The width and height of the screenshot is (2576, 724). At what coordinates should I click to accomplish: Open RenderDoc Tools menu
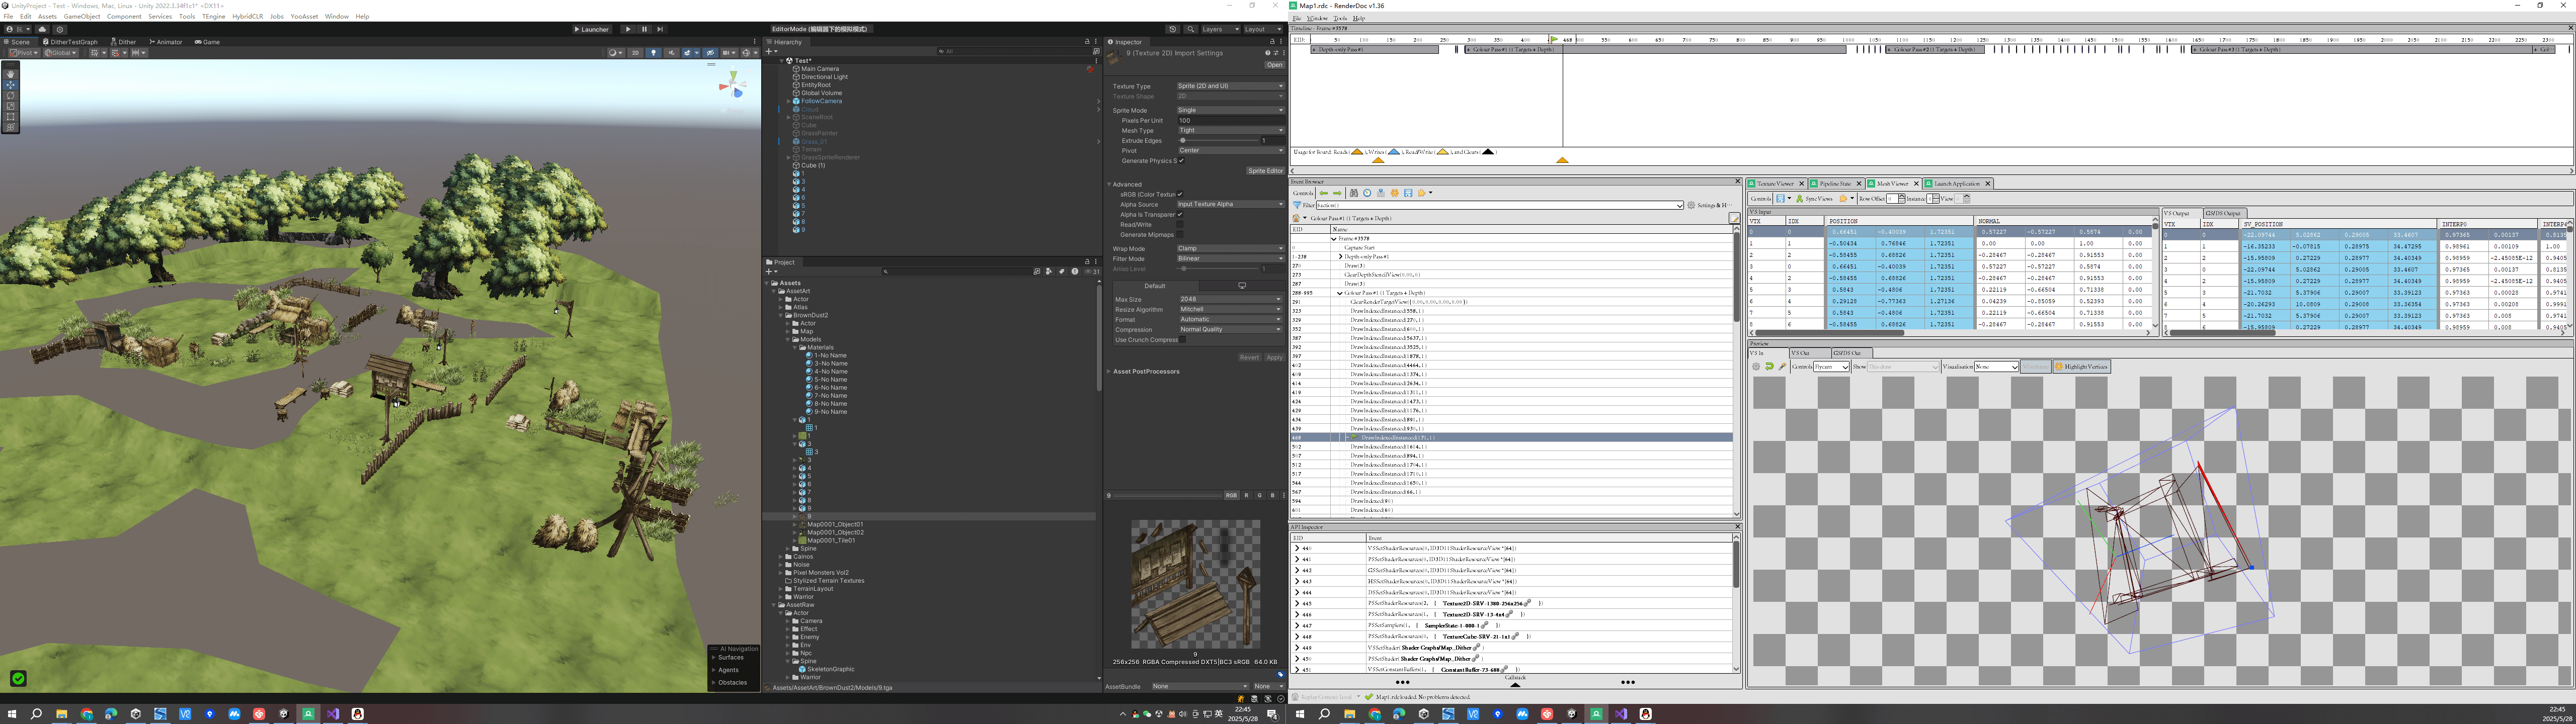[1339, 18]
